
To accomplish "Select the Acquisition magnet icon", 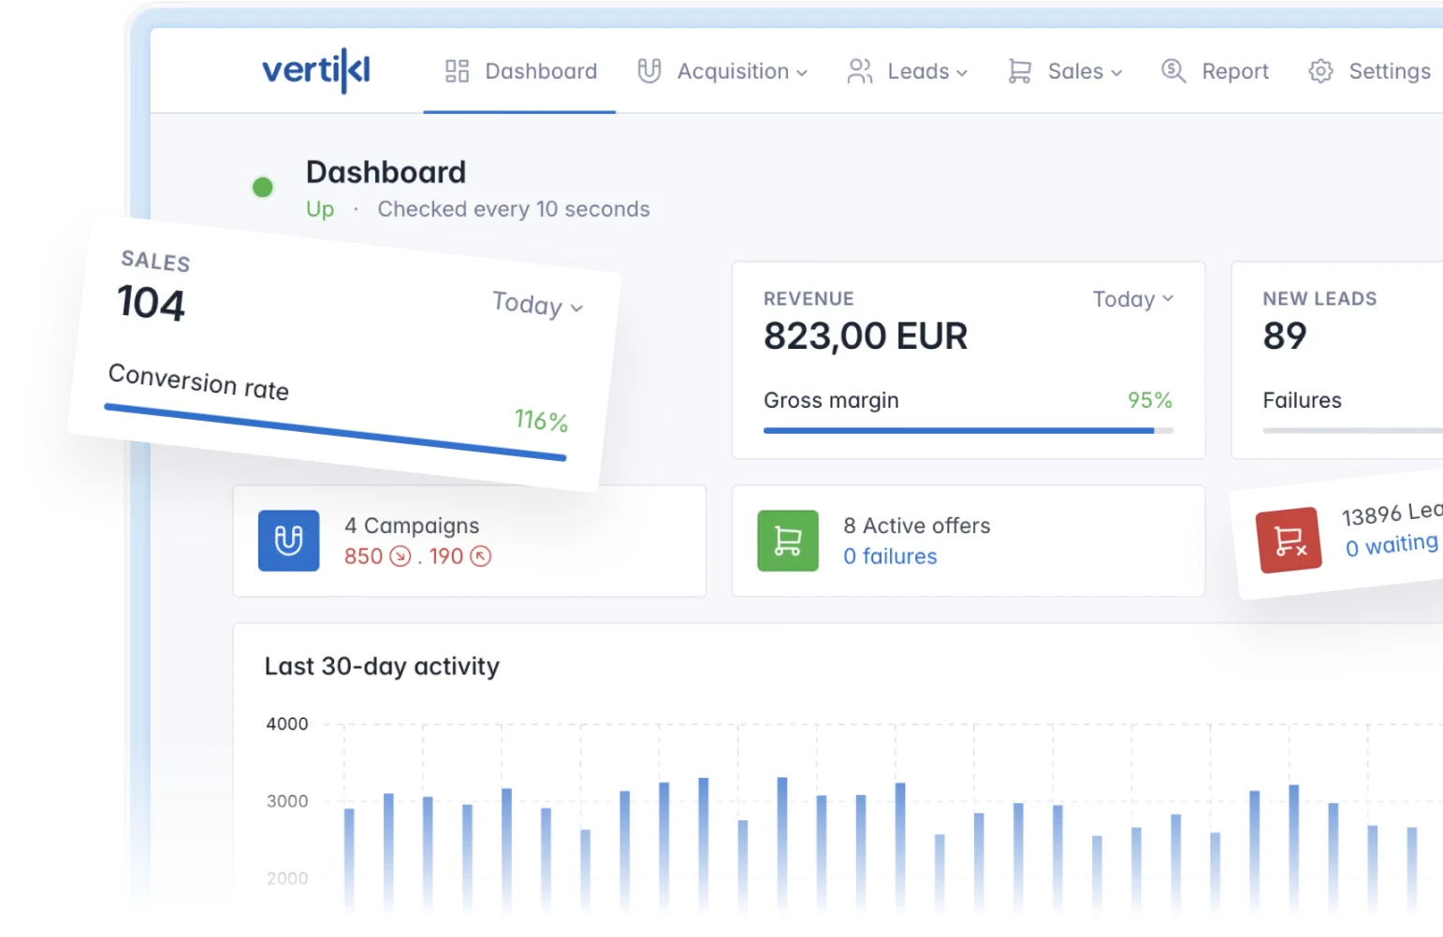I will 650,70.
